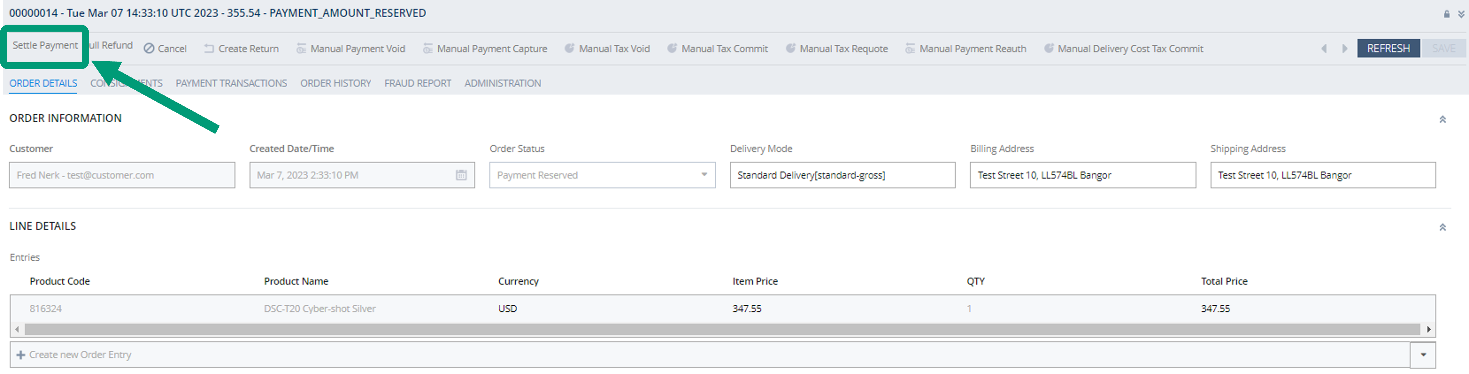Viewport: 1469px width, 374px height.
Task: Switch to the Payment Transactions tab
Action: pyautogui.click(x=231, y=83)
